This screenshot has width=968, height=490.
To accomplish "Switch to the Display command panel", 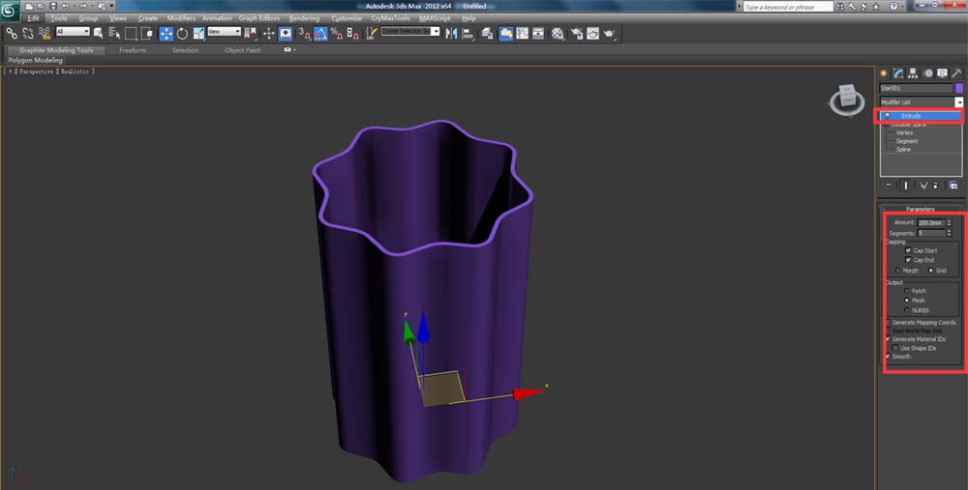I will (x=942, y=73).
